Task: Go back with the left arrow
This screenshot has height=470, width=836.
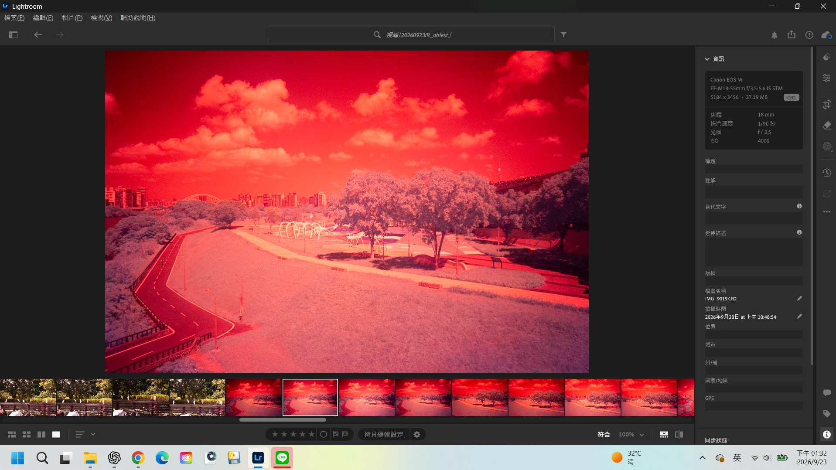Action: pyautogui.click(x=38, y=35)
